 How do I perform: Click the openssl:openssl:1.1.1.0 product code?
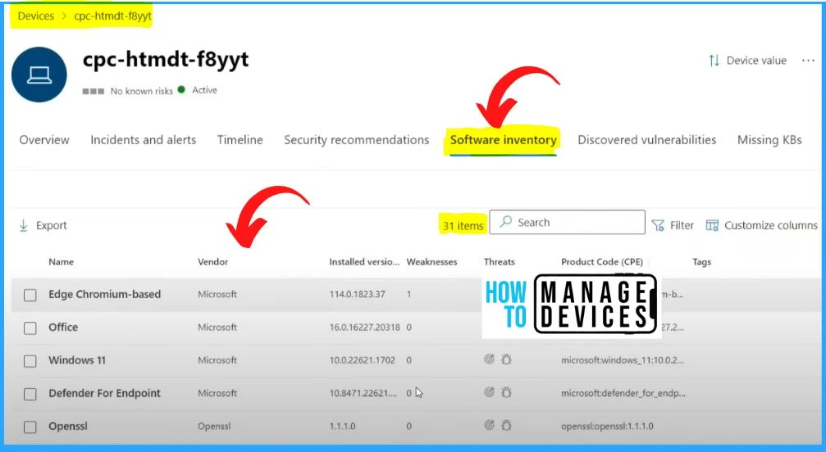(607, 427)
